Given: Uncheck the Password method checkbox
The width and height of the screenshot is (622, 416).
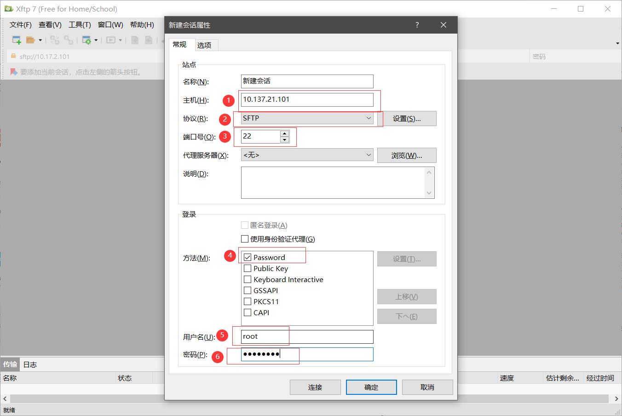Looking at the screenshot, I should (248, 257).
